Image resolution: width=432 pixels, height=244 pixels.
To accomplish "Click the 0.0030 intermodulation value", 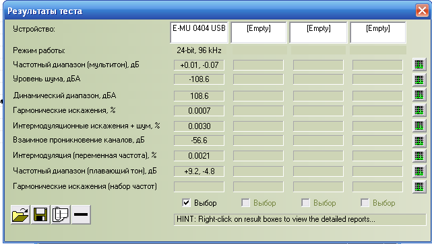I will point(199,126).
